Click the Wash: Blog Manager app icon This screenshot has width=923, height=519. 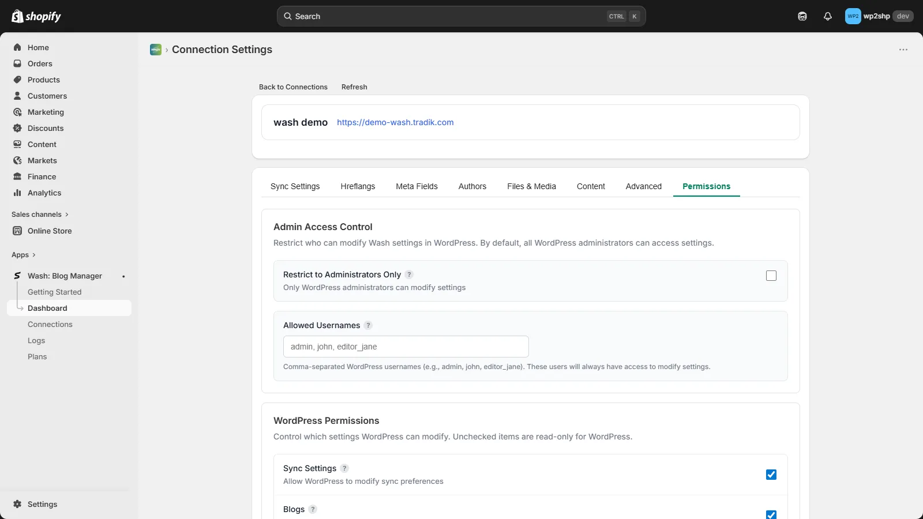[x=17, y=276]
